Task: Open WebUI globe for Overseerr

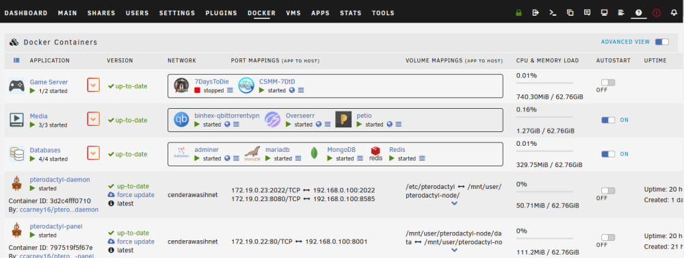Action: pos(318,125)
